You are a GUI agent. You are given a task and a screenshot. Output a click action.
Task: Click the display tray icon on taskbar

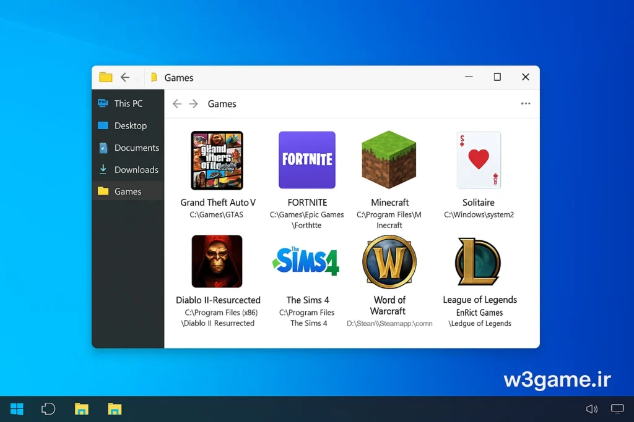617,408
